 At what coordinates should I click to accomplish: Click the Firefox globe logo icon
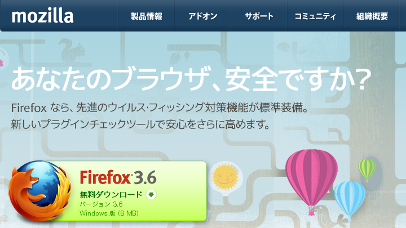pyautogui.click(x=39, y=191)
